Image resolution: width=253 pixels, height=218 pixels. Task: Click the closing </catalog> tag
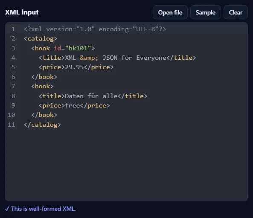[42, 125]
